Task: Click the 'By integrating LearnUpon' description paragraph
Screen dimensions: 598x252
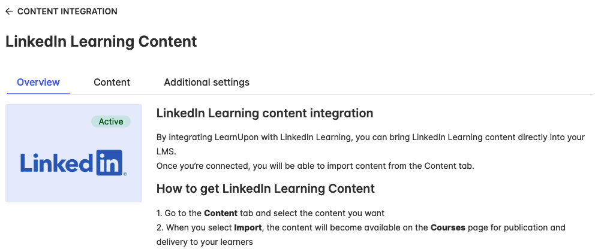Action: (x=370, y=144)
